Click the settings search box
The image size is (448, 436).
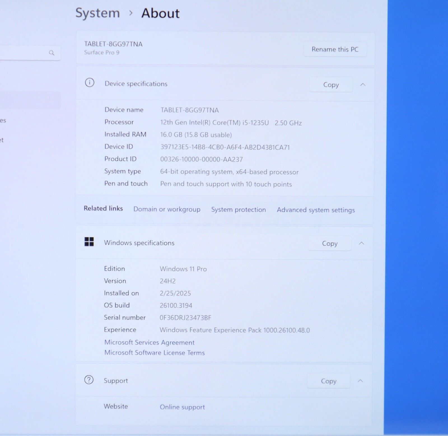(x=29, y=53)
